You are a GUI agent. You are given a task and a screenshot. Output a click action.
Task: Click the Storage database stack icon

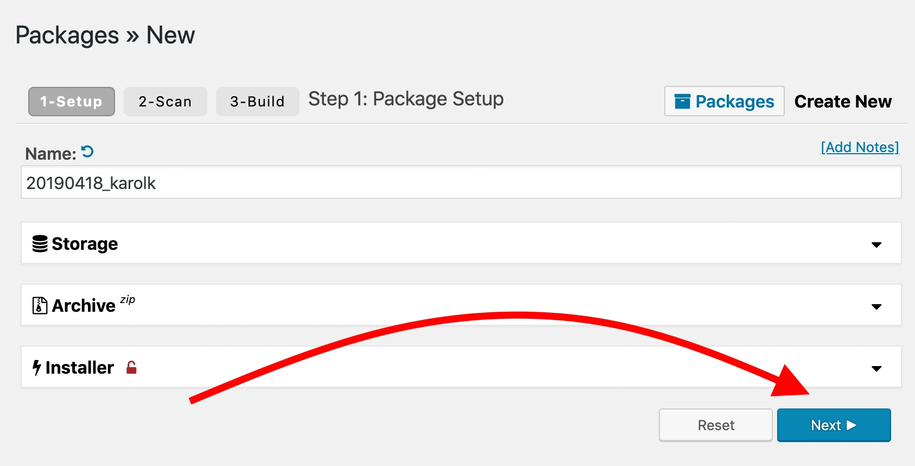click(x=40, y=244)
